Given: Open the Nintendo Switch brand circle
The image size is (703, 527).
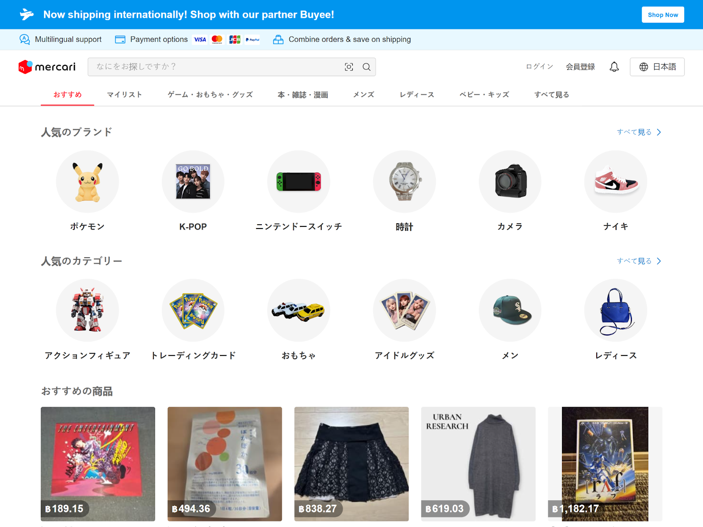Looking at the screenshot, I should point(299,182).
